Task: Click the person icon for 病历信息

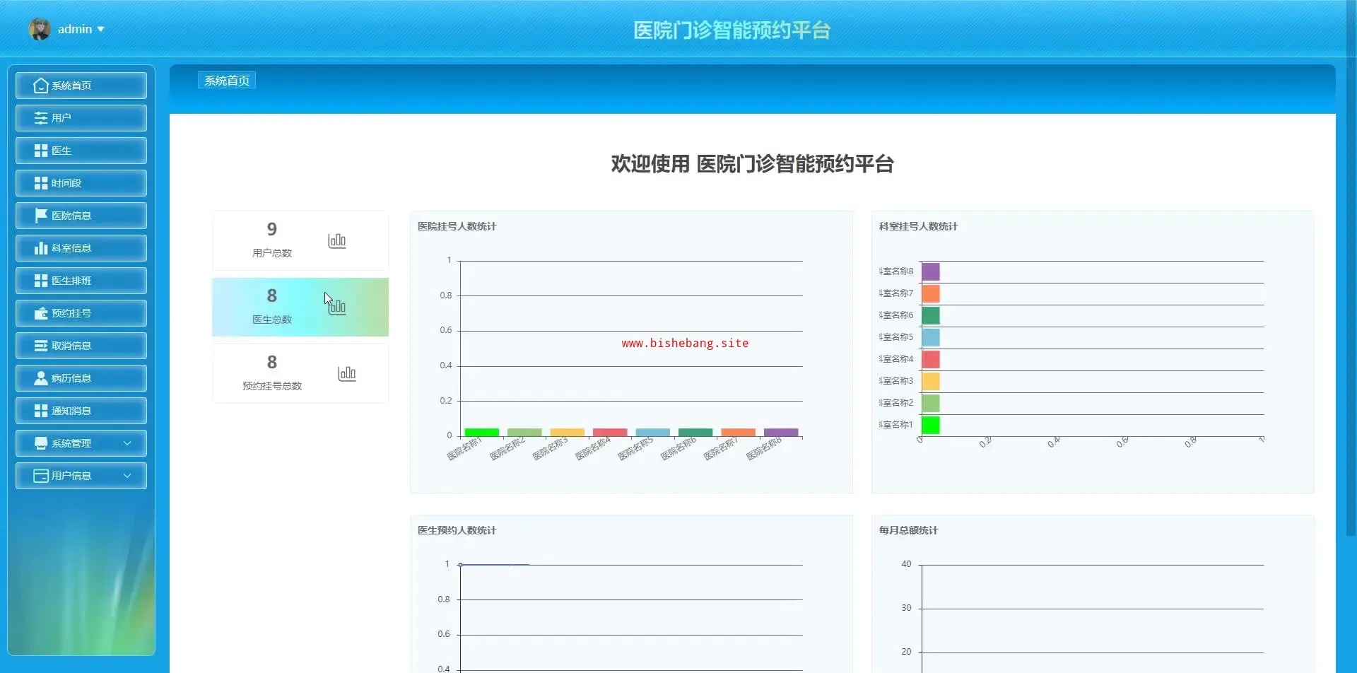Action: (41, 378)
